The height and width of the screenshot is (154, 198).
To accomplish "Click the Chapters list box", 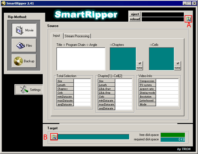I will [x=123, y=59].
